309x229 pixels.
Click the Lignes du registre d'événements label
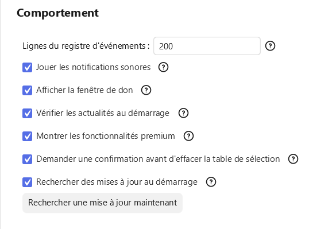(x=86, y=46)
